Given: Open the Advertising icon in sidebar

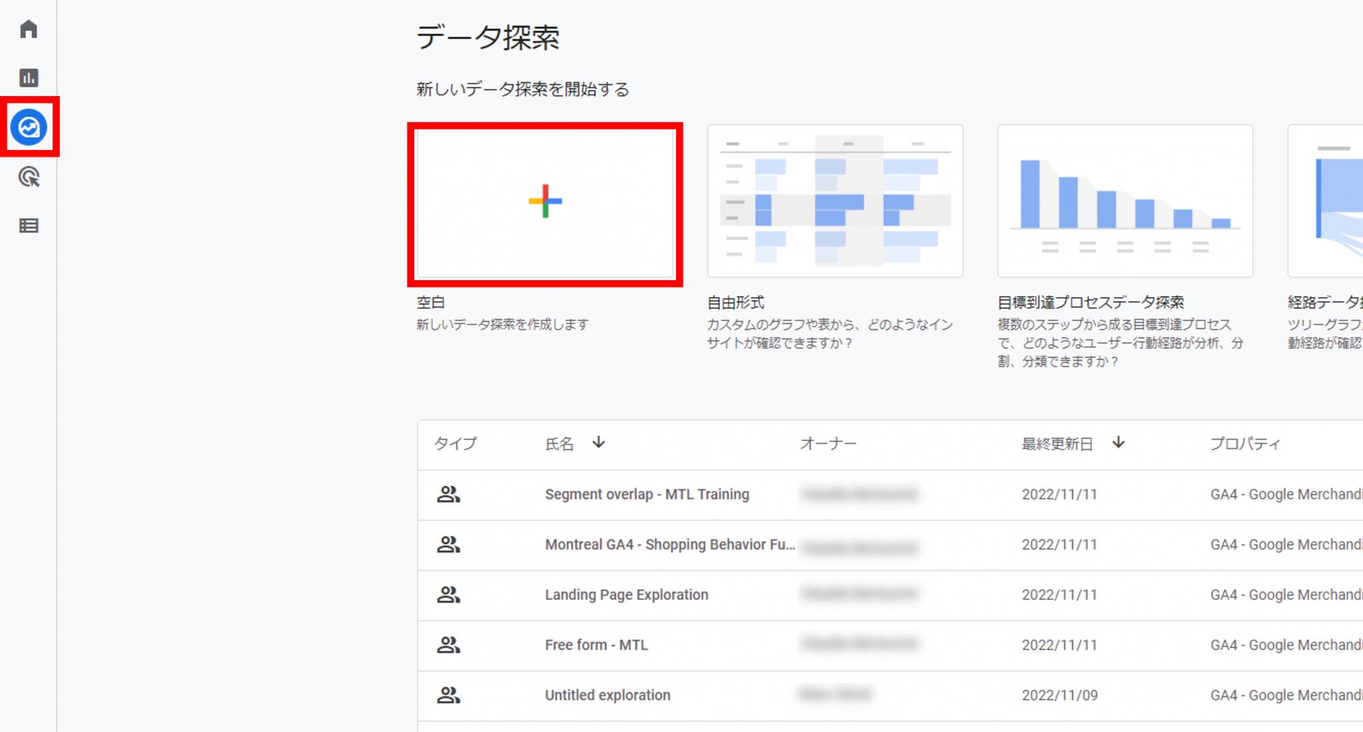Looking at the screenshot, I should 29,177.
